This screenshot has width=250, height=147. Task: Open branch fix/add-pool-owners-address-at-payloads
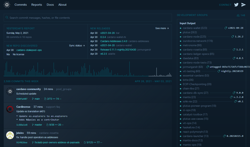[57, 143]
